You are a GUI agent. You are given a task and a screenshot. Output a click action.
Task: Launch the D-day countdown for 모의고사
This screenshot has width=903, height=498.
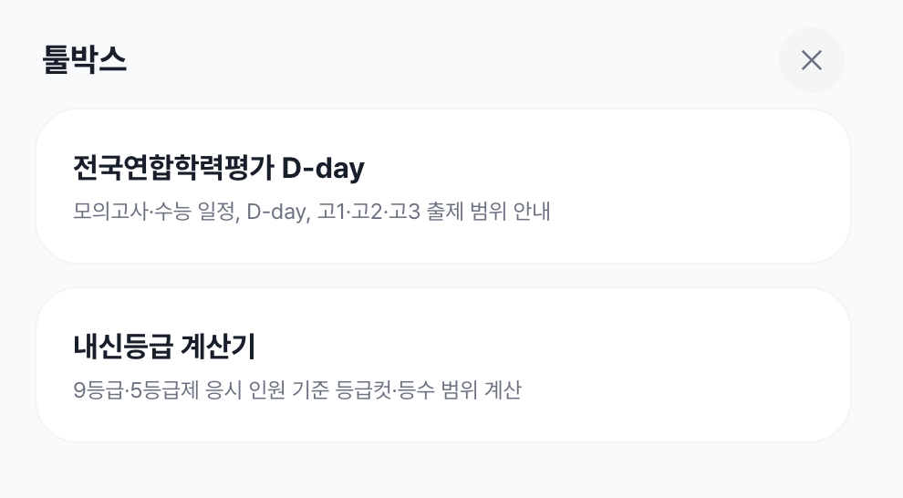(443, 186)
